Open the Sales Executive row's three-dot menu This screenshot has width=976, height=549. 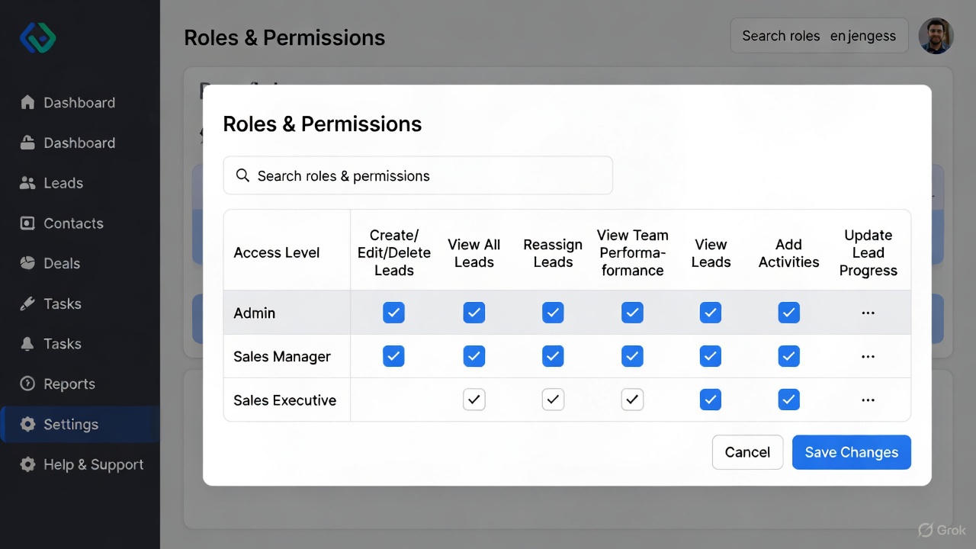868,400
